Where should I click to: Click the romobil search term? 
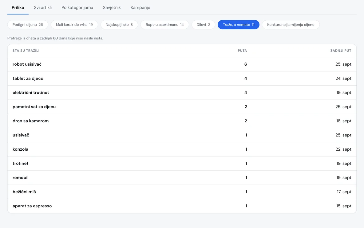point(20,178)
